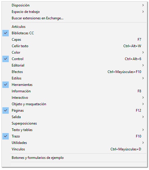The image size is (149, 170).
Task: Open the Editorial submenu chevron
Action: pyautogui.click(x=143, y=65)
